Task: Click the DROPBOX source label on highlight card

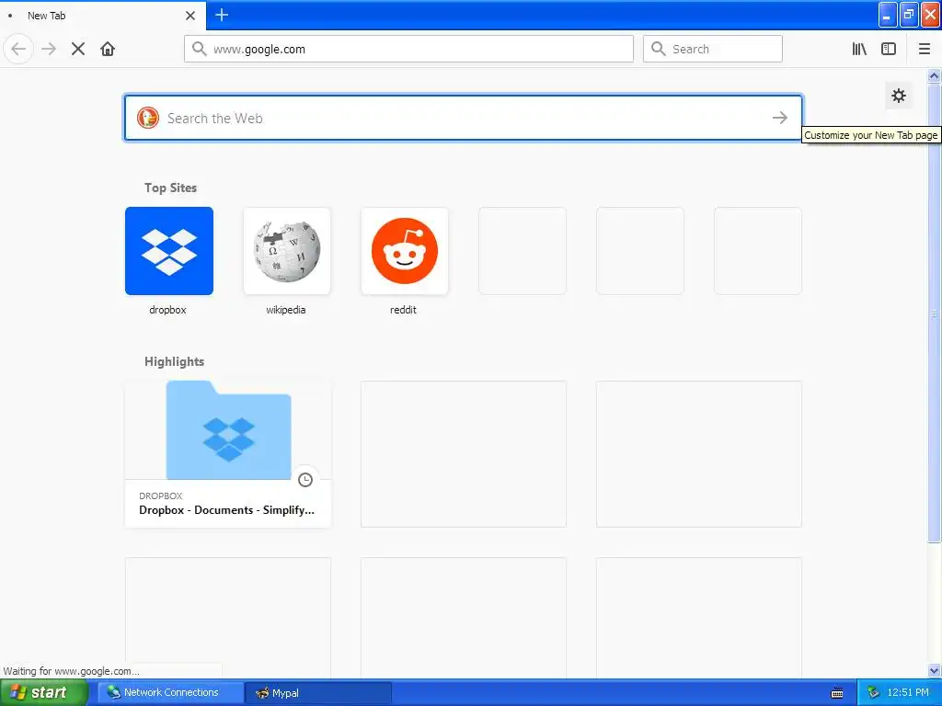Action: 160,495
